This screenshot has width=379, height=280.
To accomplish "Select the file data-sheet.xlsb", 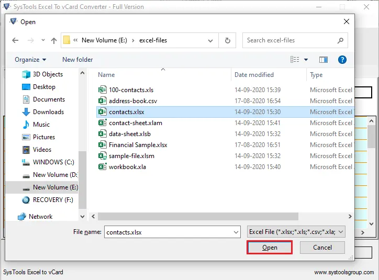I will (129, 134).
